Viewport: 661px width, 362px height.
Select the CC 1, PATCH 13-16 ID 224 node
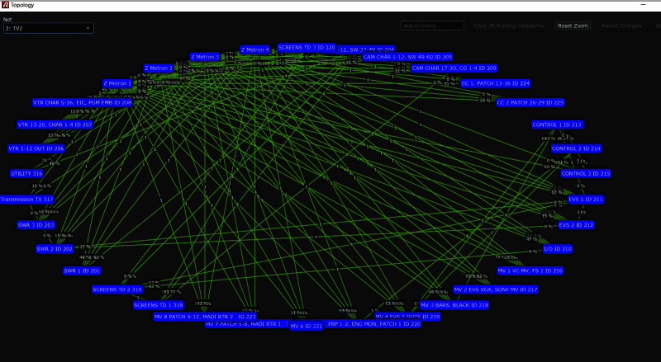(495, 83)
